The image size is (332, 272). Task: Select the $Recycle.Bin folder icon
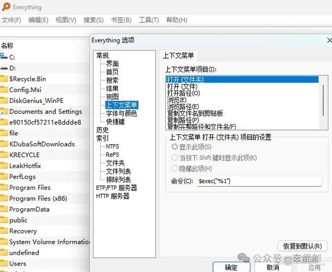click(x=4, y=79)
